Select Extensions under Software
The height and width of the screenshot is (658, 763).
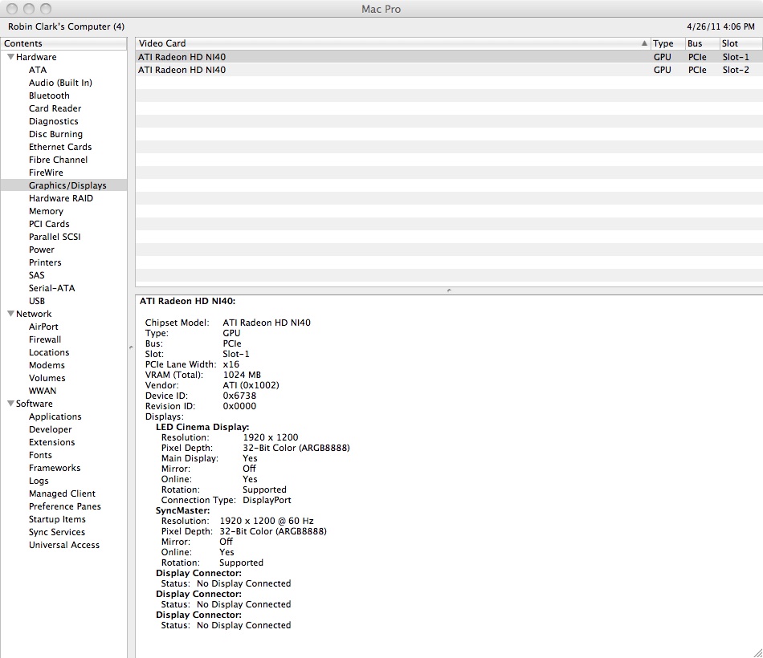click(x=51, y=442)
